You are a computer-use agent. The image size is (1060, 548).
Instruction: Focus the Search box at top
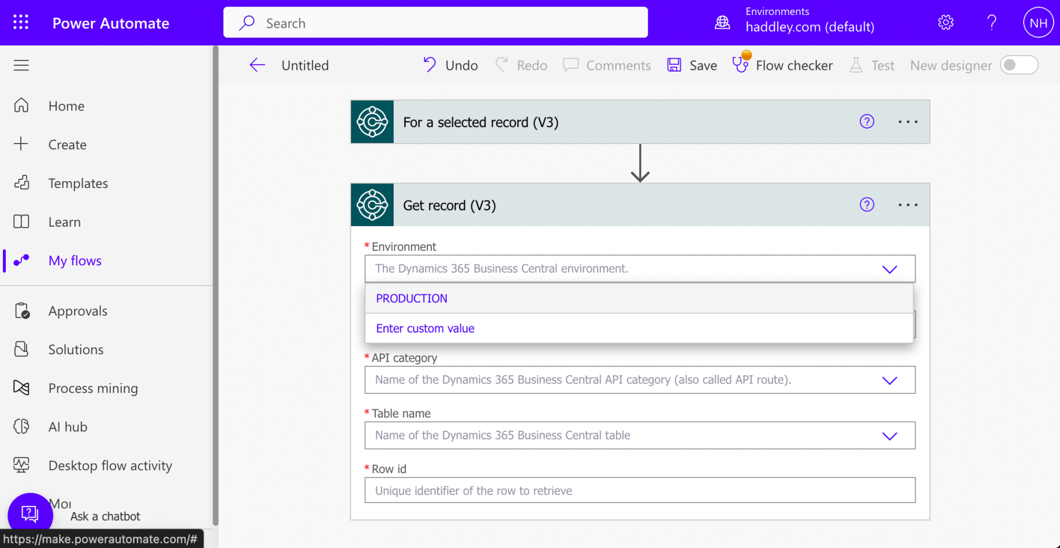[435, 23]
